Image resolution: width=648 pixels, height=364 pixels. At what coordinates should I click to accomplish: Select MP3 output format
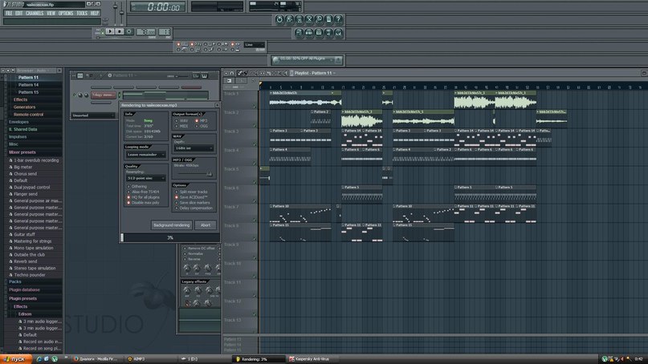(202, 120)
